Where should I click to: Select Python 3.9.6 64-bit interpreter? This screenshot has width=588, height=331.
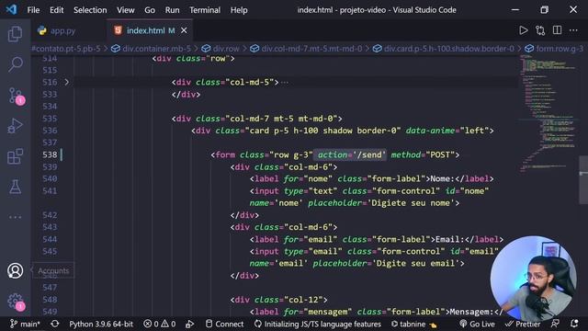pyautogui.click(x=101, y=324)
